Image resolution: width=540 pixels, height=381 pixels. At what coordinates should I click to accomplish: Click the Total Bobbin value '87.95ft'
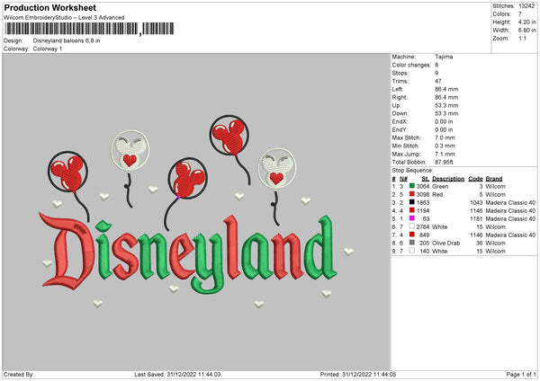(x=444, y=163)
